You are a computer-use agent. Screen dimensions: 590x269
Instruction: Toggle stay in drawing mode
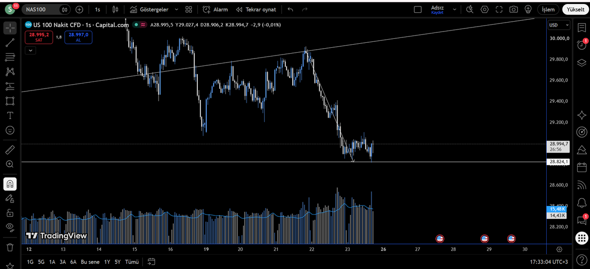pos(10,199)
